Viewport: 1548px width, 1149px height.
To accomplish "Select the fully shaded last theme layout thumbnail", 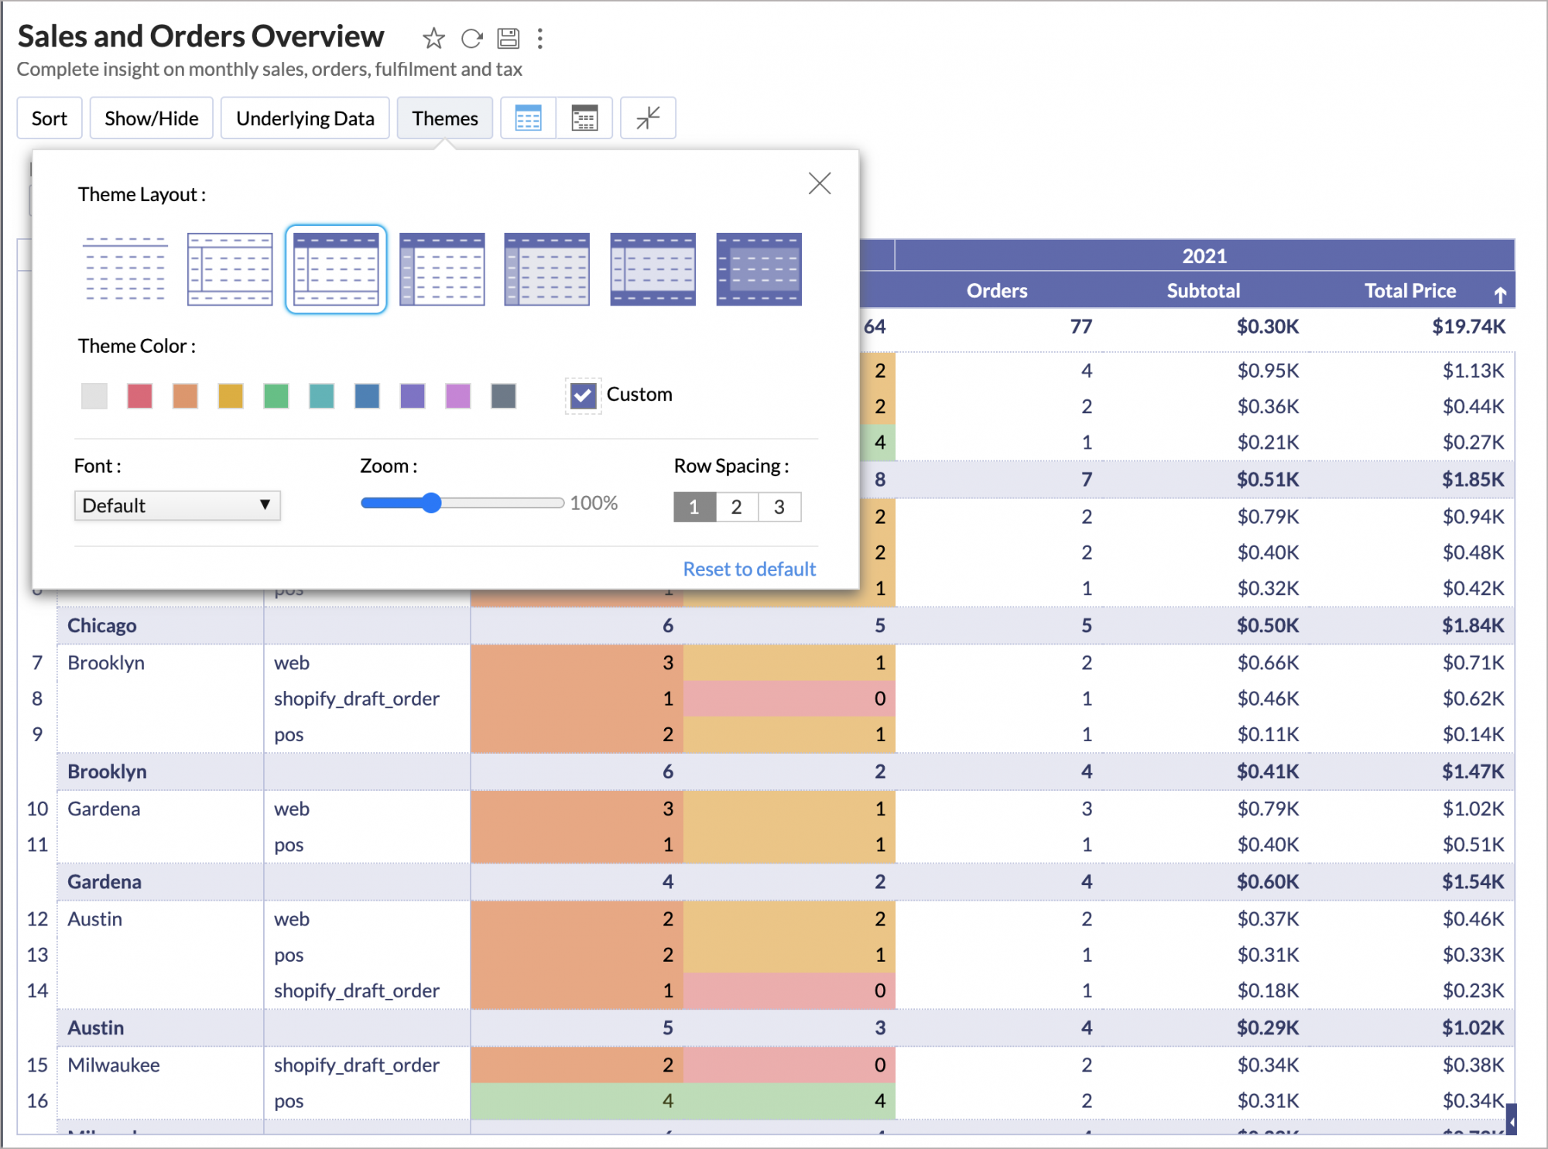I will [759, 269].
